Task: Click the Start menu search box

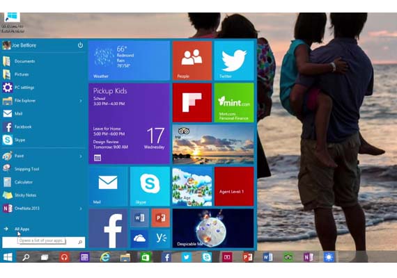Action: (44, 243)
